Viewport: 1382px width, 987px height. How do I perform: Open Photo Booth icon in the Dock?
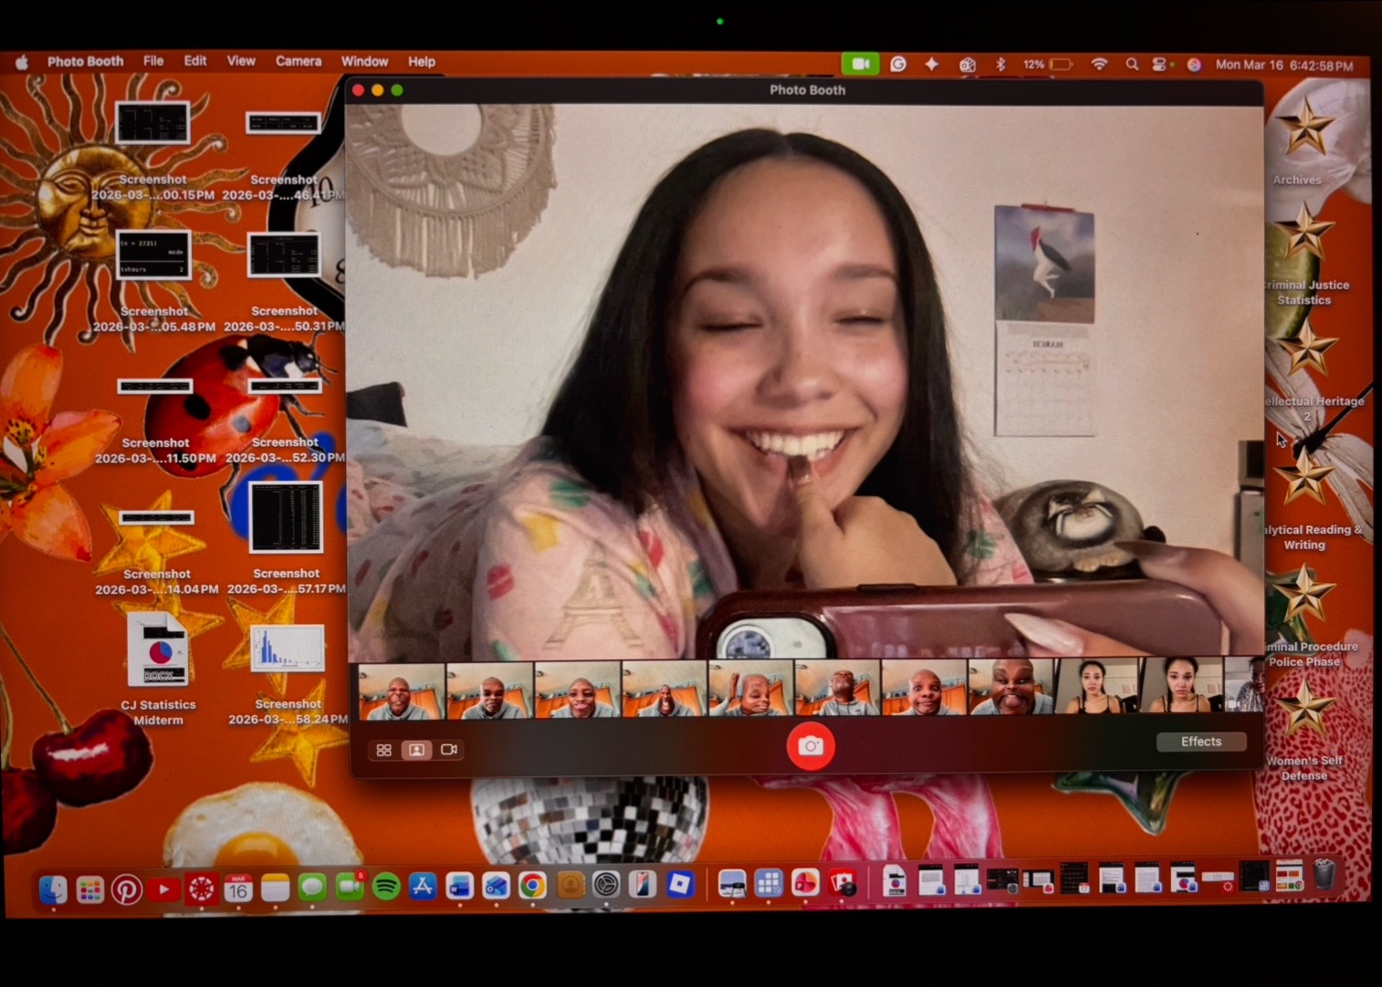tap(842, 884)
